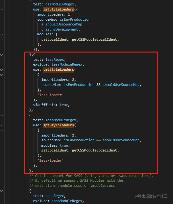Click highlighted 'getStyleLoaders' on the cssModuleRegex rule
The height and width of the screenshot is (204, 173).
59,9
